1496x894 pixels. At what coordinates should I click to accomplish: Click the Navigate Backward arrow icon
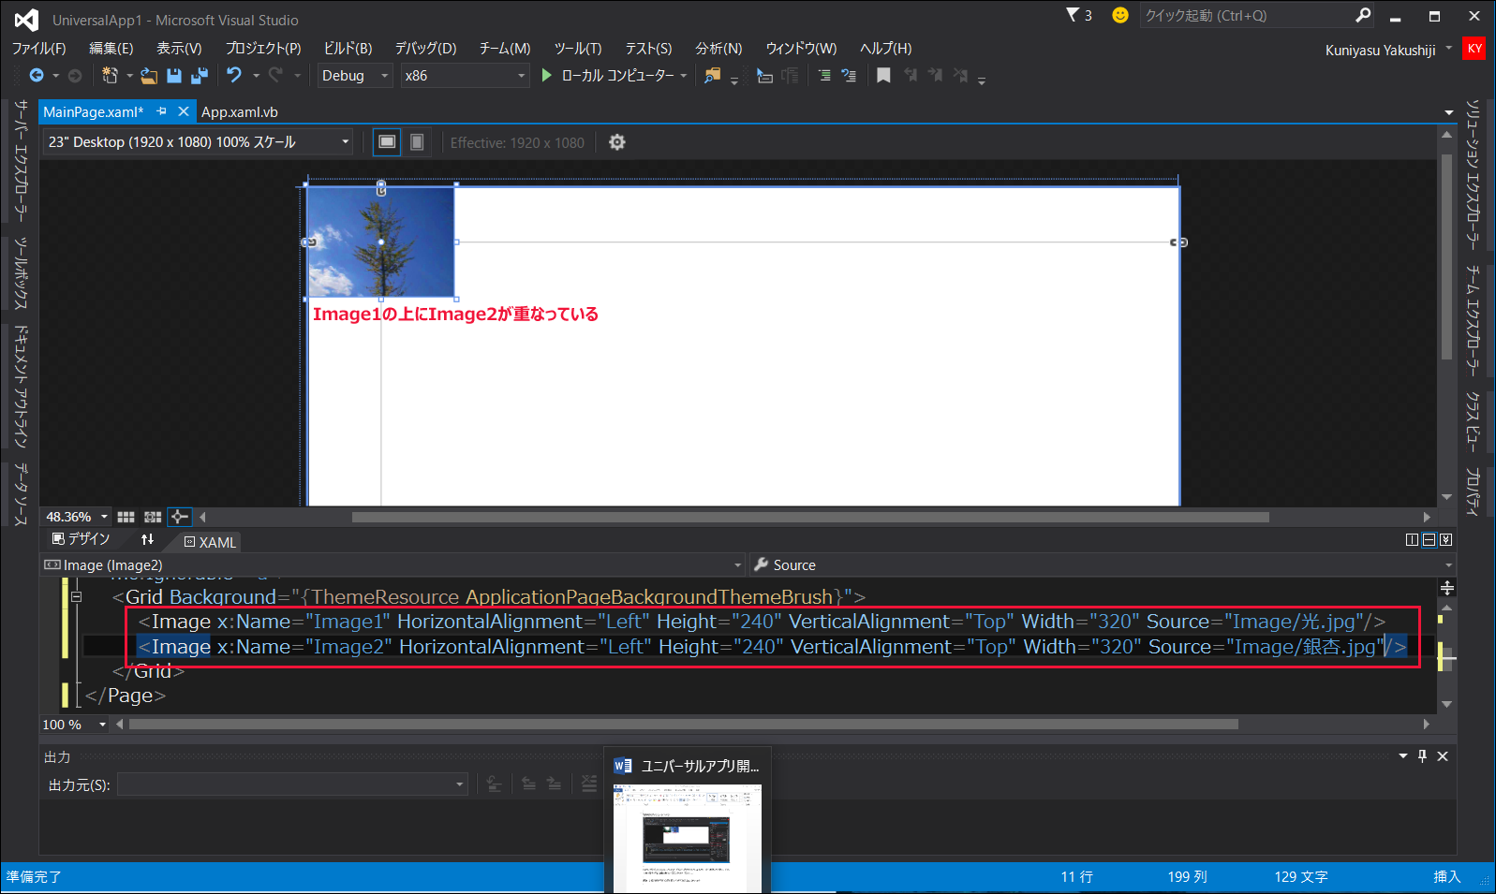pos(37,76)
